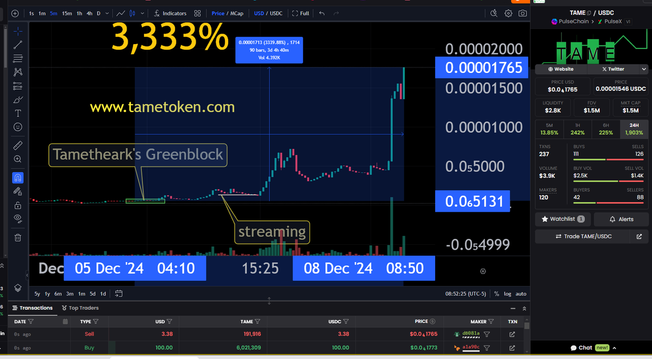This screenshot has width=652, height=359.
Task: Open Trade TAME/USDC on PulseX
Action: click(582, 236)
